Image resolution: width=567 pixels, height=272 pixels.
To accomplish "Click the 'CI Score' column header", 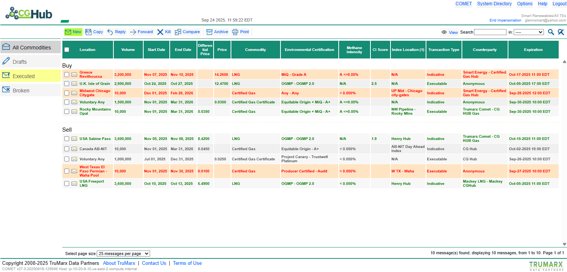I will 380,50.
